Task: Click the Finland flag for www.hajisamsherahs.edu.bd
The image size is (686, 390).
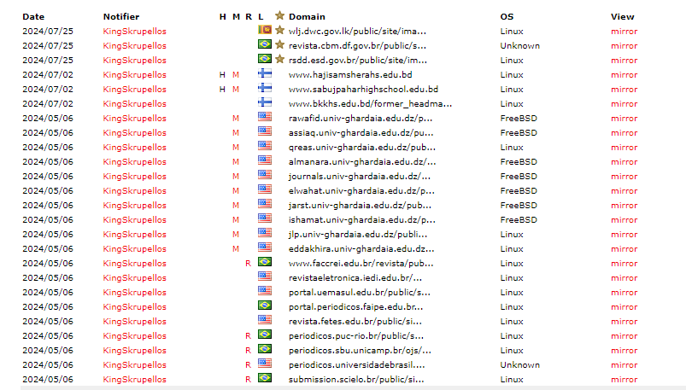Action: pos(264,74)
